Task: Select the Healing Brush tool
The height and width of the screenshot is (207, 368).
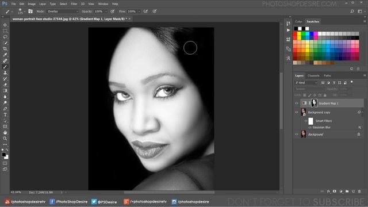Action: pyautogui.click(x=5, y=61)
